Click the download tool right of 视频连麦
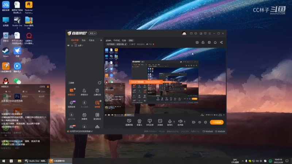 point(84,104)
